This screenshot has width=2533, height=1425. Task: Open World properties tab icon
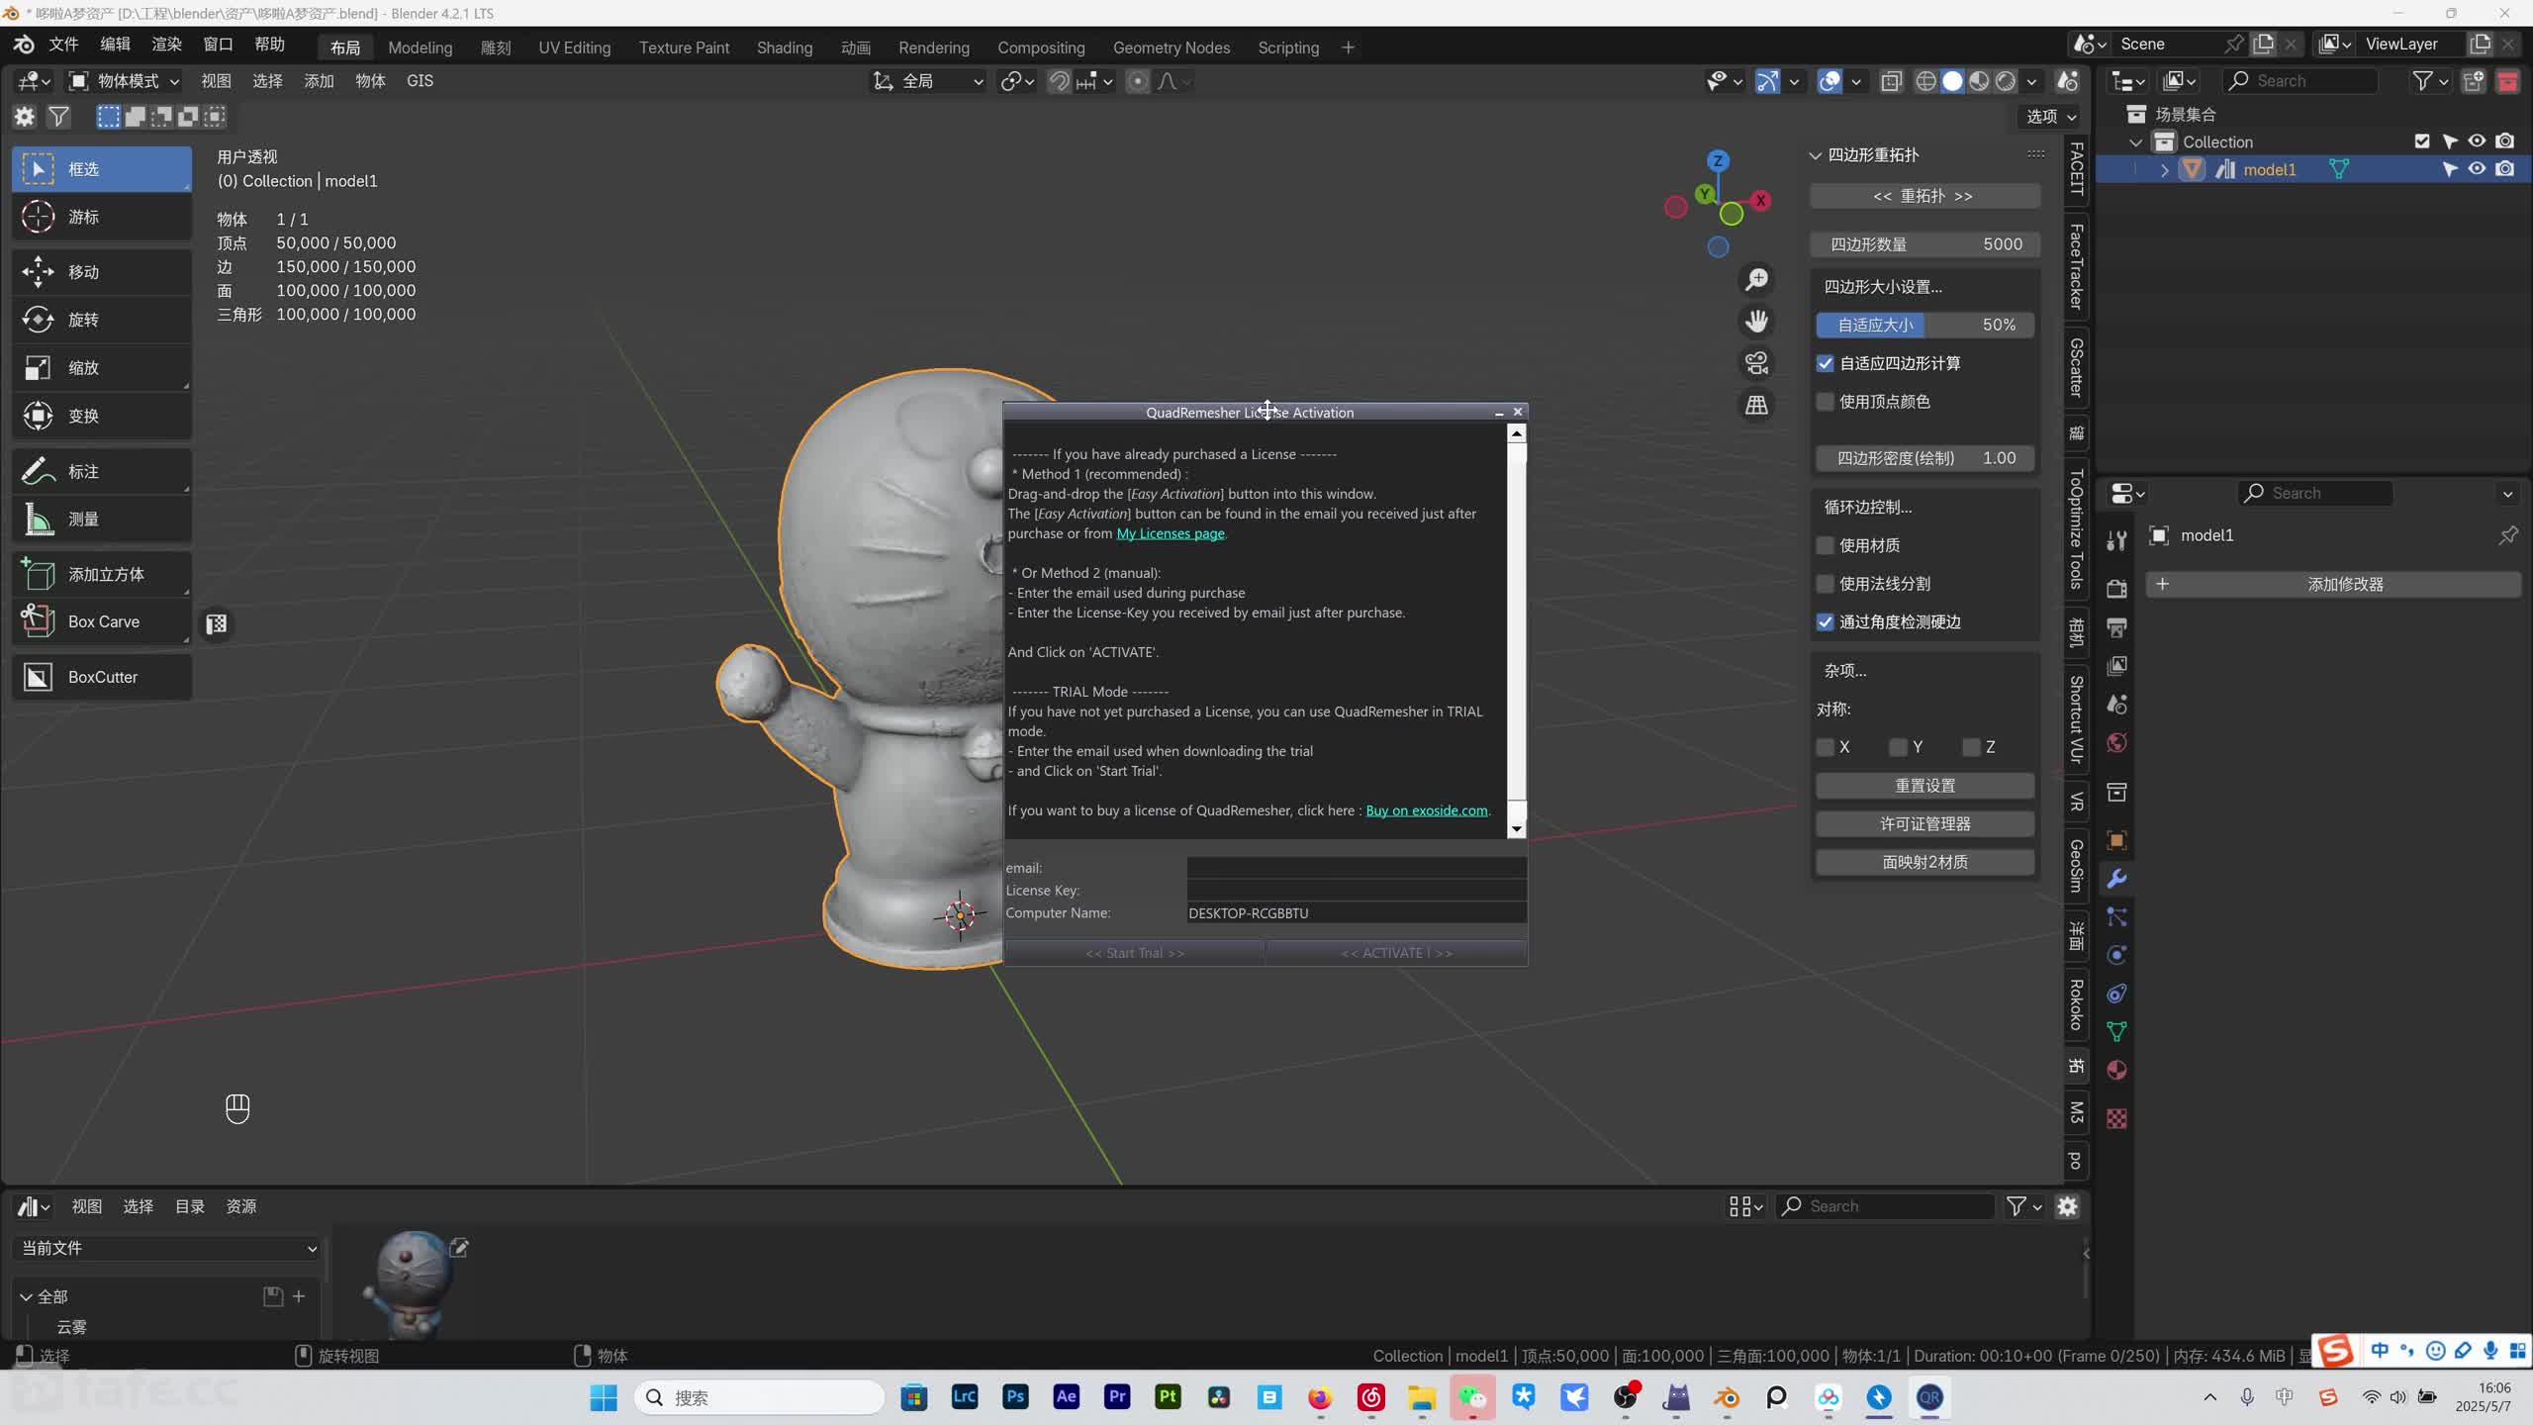(x=2116, y=743)
